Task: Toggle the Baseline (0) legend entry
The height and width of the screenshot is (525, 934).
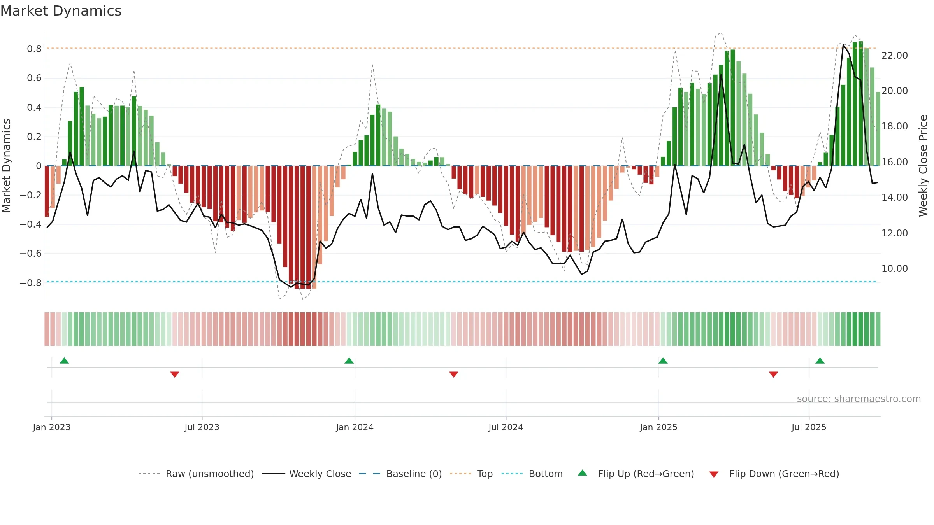Action: 400,474
